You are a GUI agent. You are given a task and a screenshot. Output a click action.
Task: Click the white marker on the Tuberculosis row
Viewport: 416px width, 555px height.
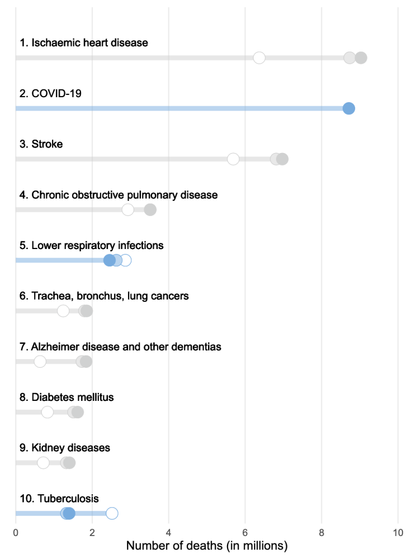coord(112,513)
